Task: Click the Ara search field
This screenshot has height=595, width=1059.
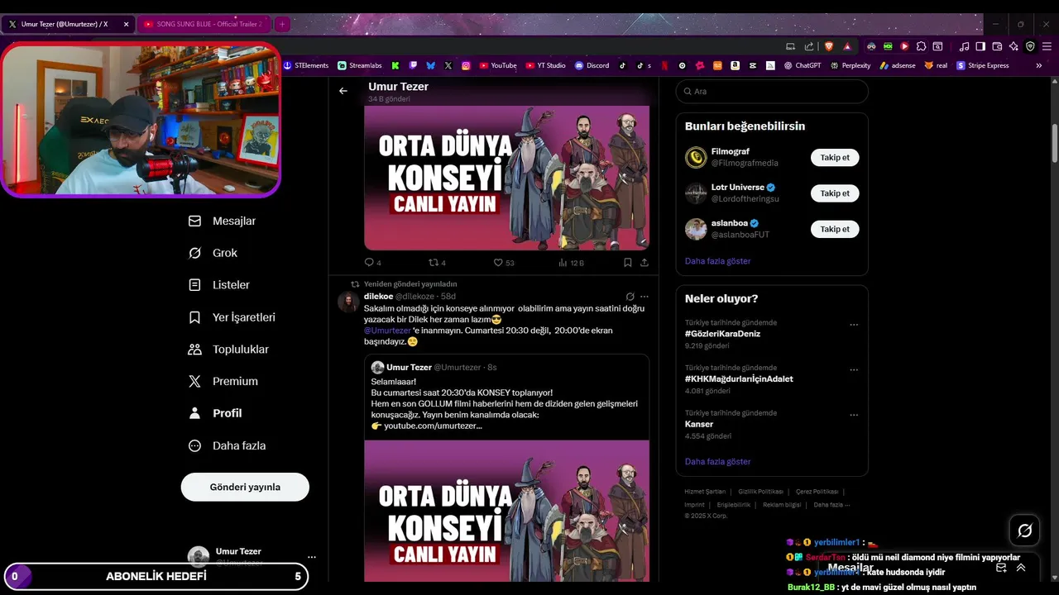Action: (772, 92)
